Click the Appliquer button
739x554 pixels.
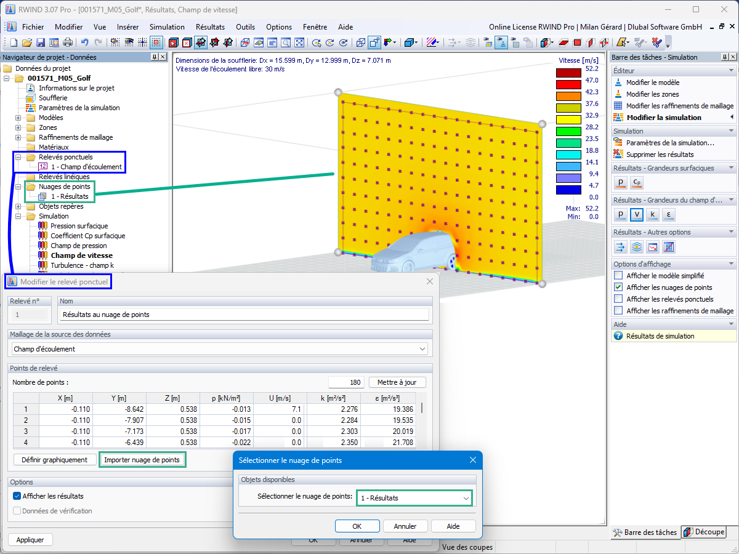(30, 540)
